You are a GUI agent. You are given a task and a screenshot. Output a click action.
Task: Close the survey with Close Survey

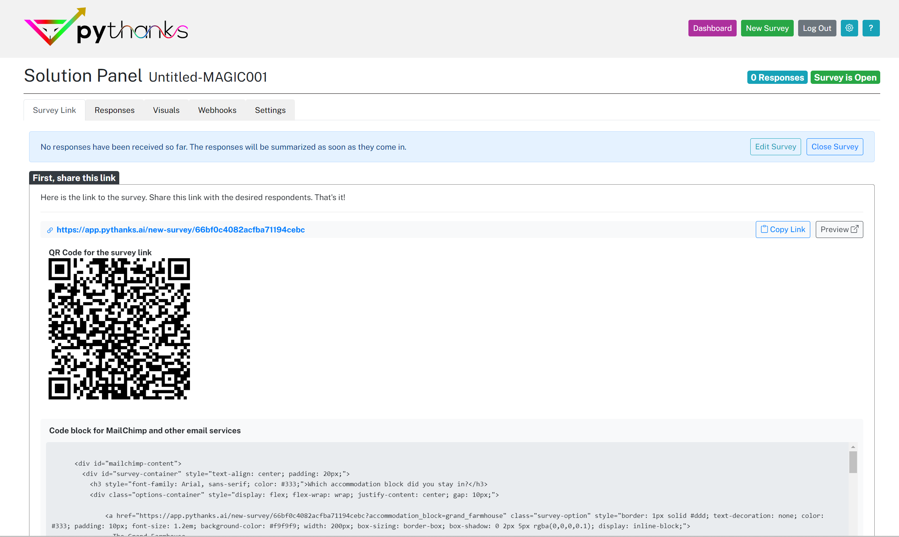point(835,147)
